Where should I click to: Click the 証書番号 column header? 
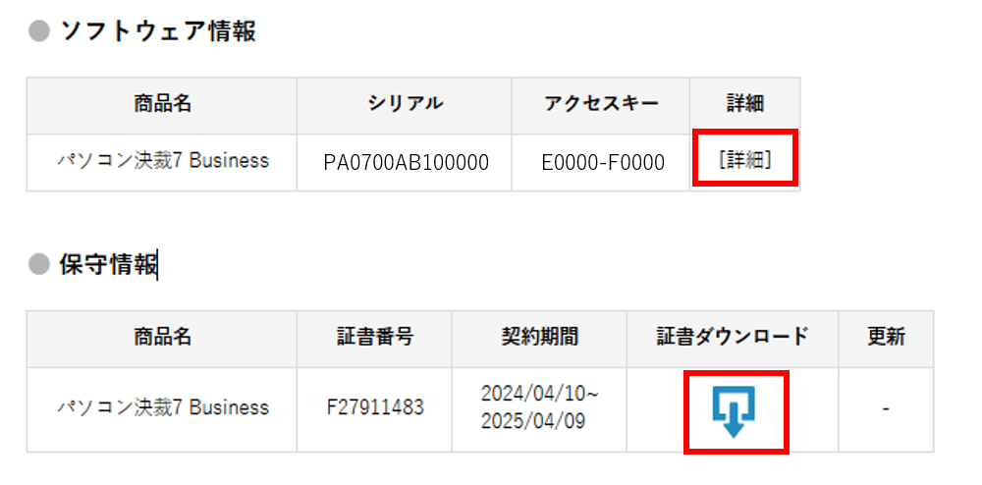[x=375, y=338]
